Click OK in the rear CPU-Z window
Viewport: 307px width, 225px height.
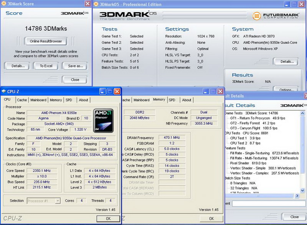211,218
